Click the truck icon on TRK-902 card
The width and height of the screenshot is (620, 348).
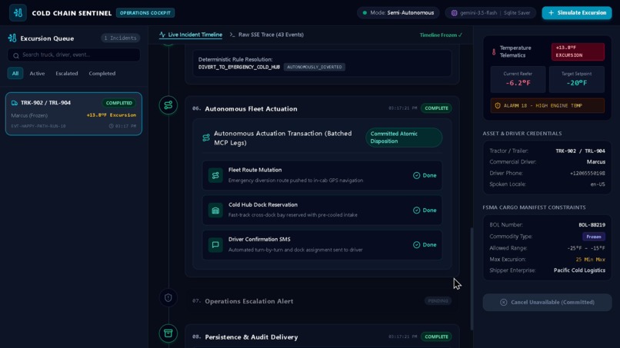[15, 103]
